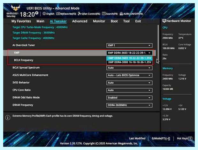The image size is (198, 150).
Task: Click the 2900 MHz CPU frequency value
Action: click(168, 38)
